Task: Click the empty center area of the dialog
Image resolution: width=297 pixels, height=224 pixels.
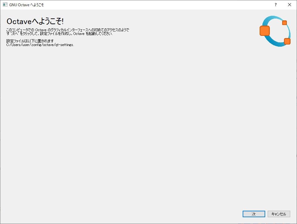Action: click(x=148, y=124)
